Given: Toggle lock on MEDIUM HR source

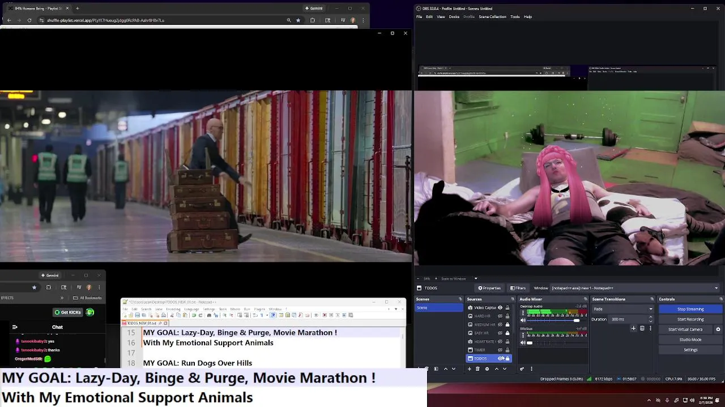Looking at the screenshot, I should click(507, 324).
